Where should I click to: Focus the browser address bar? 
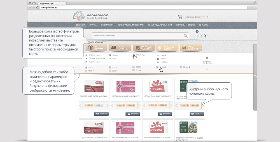tap(144, 8)
